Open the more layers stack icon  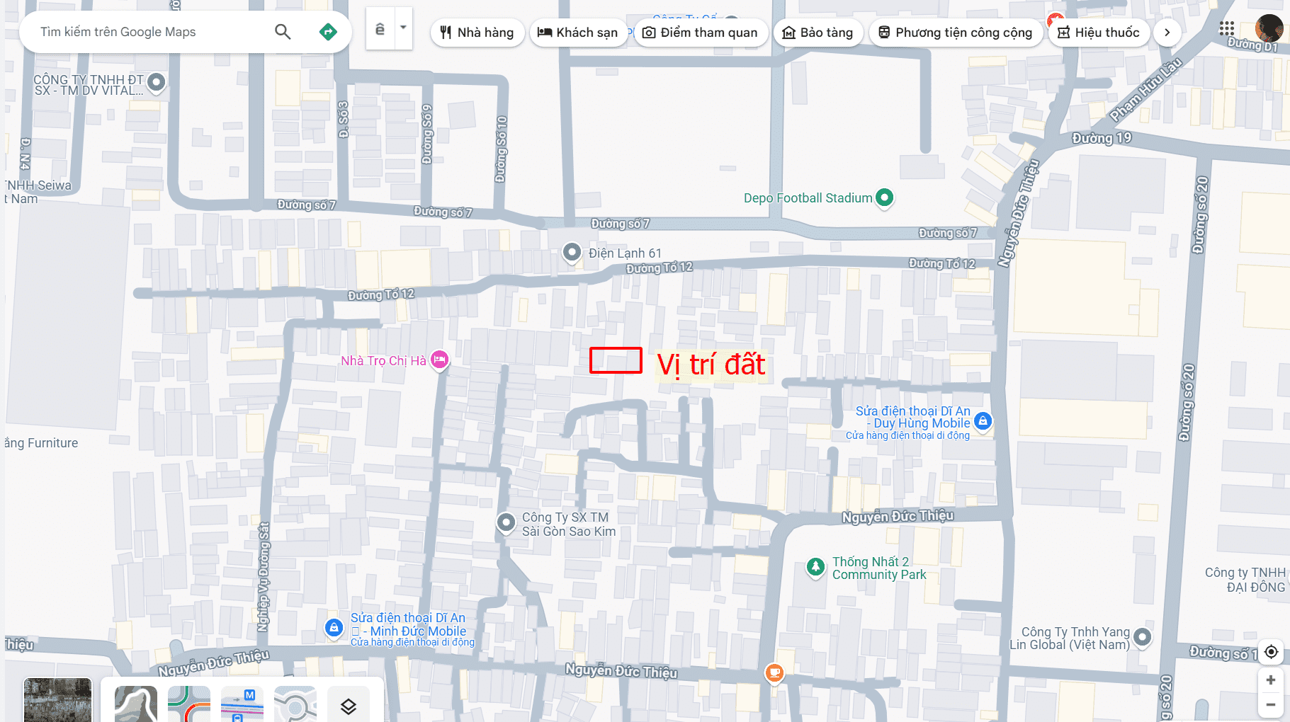(x=348, y=706)
